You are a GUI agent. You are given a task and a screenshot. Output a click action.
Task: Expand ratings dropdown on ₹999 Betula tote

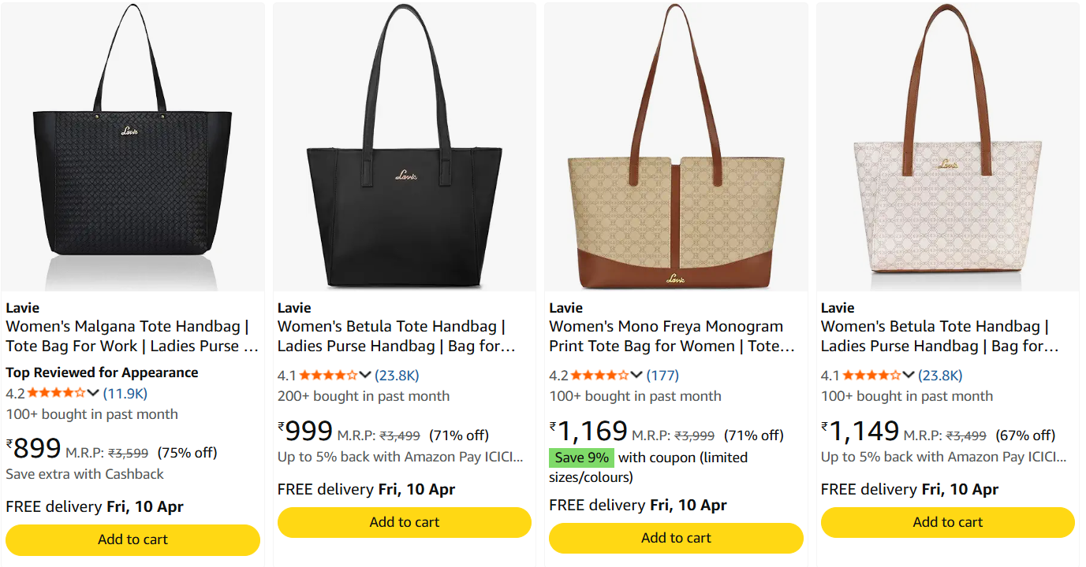[x=364, y=375]
